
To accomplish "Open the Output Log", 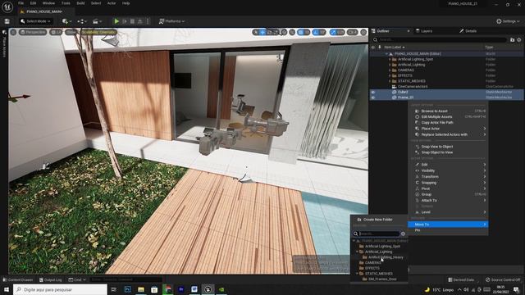I will click(x=50, y=279).
